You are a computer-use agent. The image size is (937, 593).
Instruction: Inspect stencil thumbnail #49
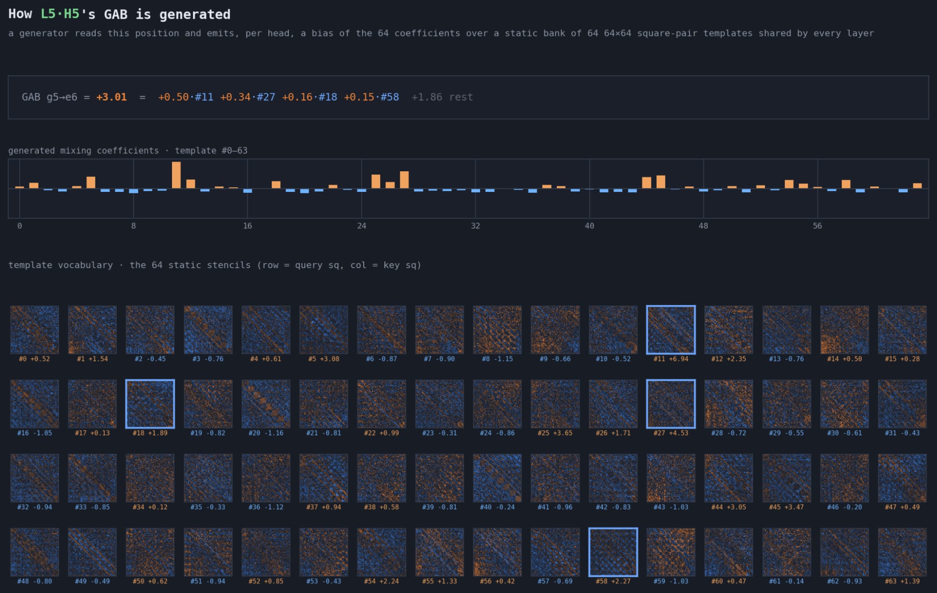pyautogui.click(x=92, y=552)
